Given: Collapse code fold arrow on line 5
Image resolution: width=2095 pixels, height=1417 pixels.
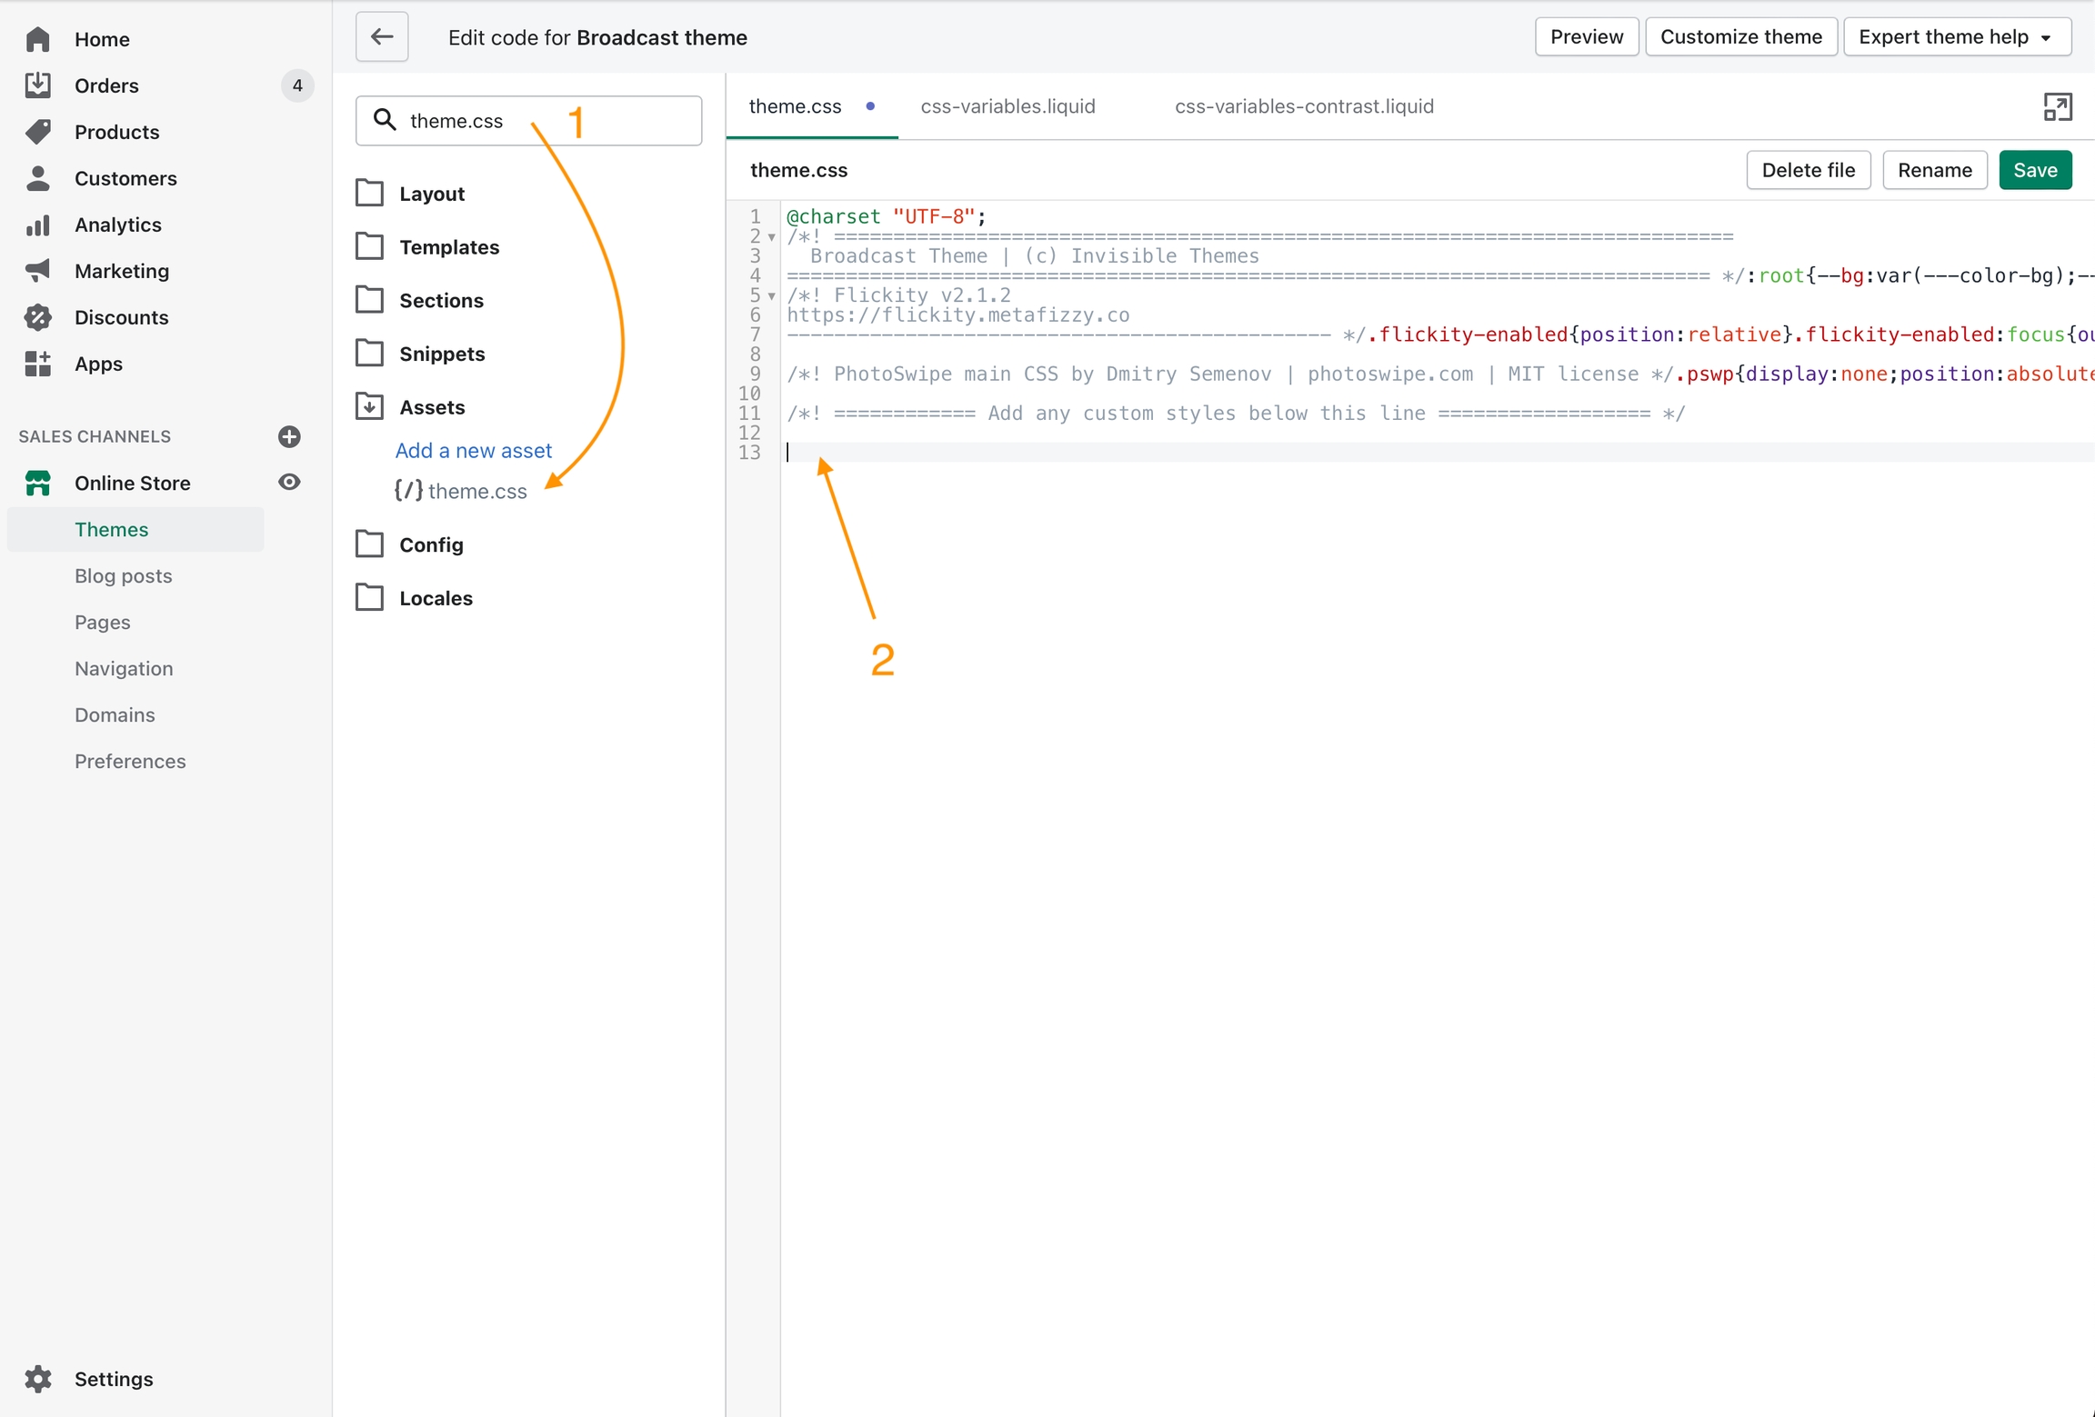Looking at the screenshot, I should point(772,296).
